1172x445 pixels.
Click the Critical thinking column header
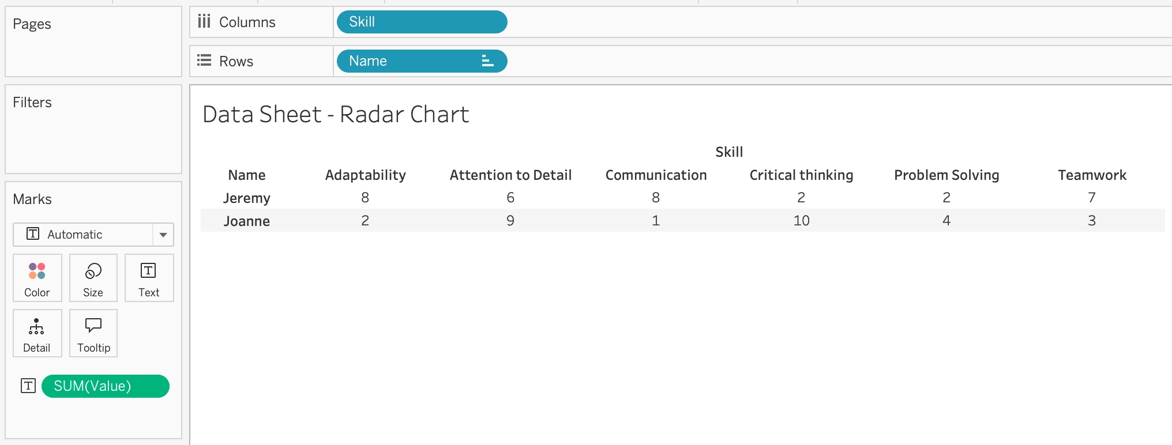[x=801, y=175]
